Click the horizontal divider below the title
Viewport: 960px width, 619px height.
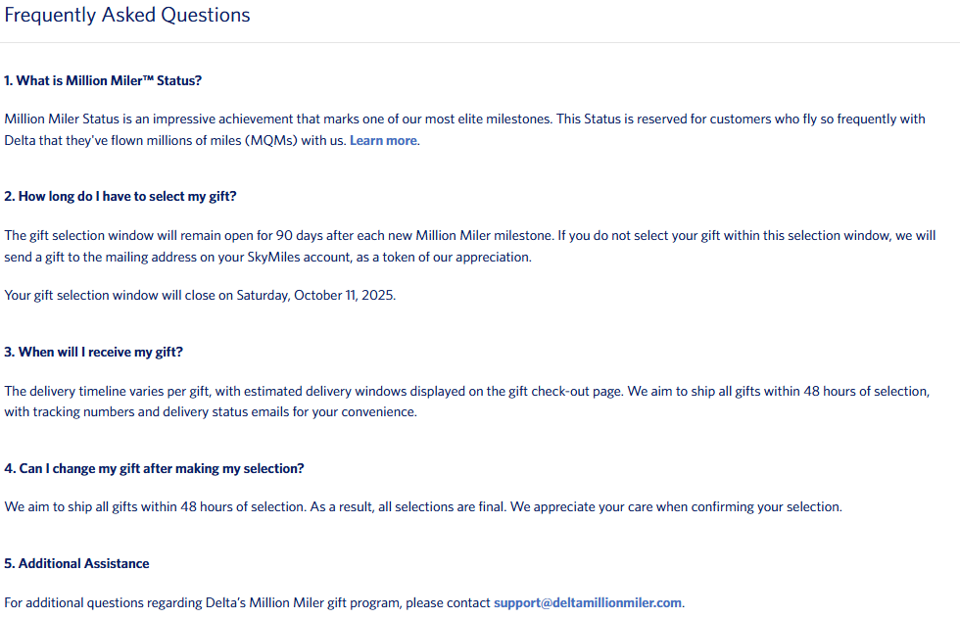[x=480, y=42]
